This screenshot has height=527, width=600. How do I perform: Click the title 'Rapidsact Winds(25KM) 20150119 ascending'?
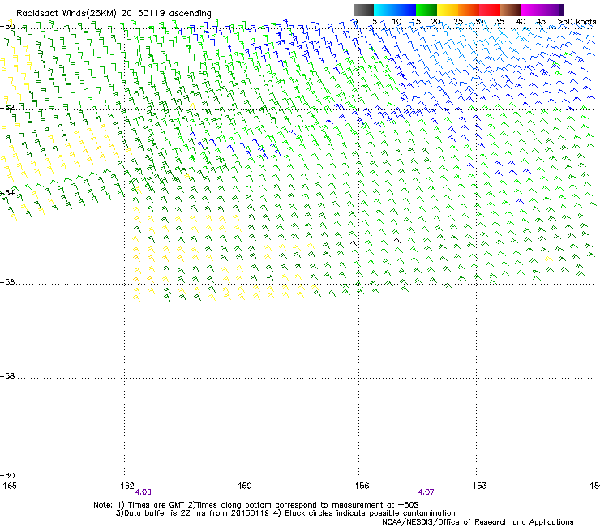(x=114, y=14)
